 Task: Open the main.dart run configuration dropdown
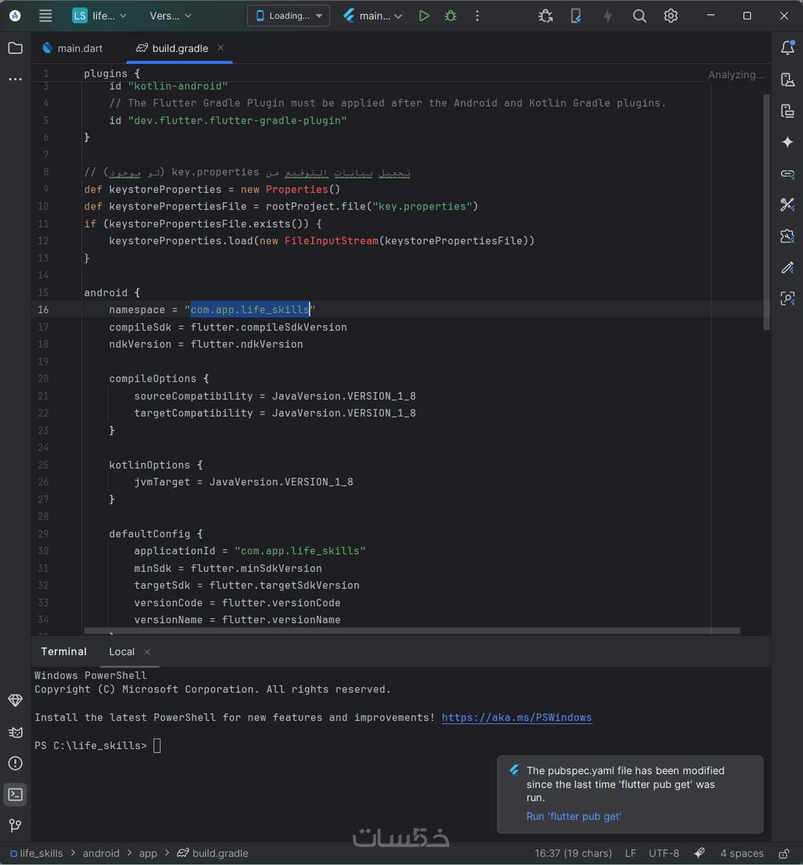(374, 16)
